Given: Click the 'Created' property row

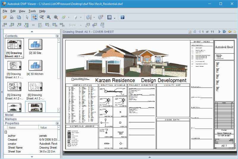Looking at the screenshot, I should point(32,140).
